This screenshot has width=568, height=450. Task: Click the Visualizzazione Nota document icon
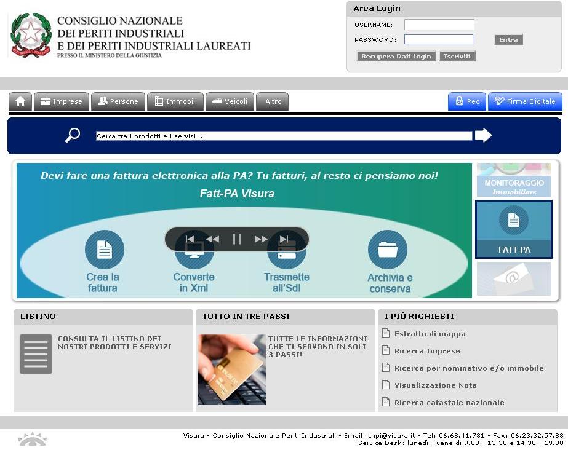click(x=386, y=384)
